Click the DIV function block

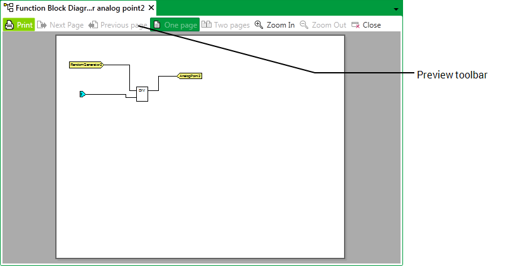point(142,93)
